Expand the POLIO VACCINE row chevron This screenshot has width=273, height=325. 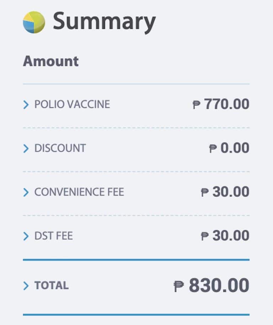26,105
